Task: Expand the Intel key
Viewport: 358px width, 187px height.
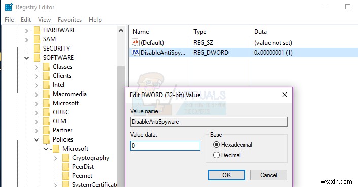Action: pyautogui.click(x=36, y=85)
